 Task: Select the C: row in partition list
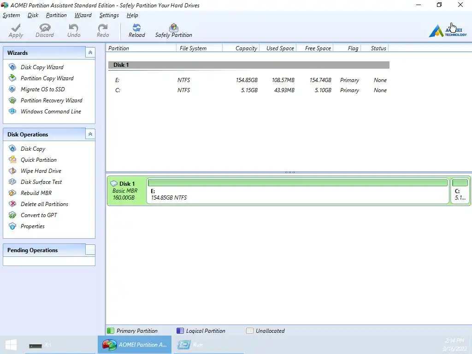248,90
